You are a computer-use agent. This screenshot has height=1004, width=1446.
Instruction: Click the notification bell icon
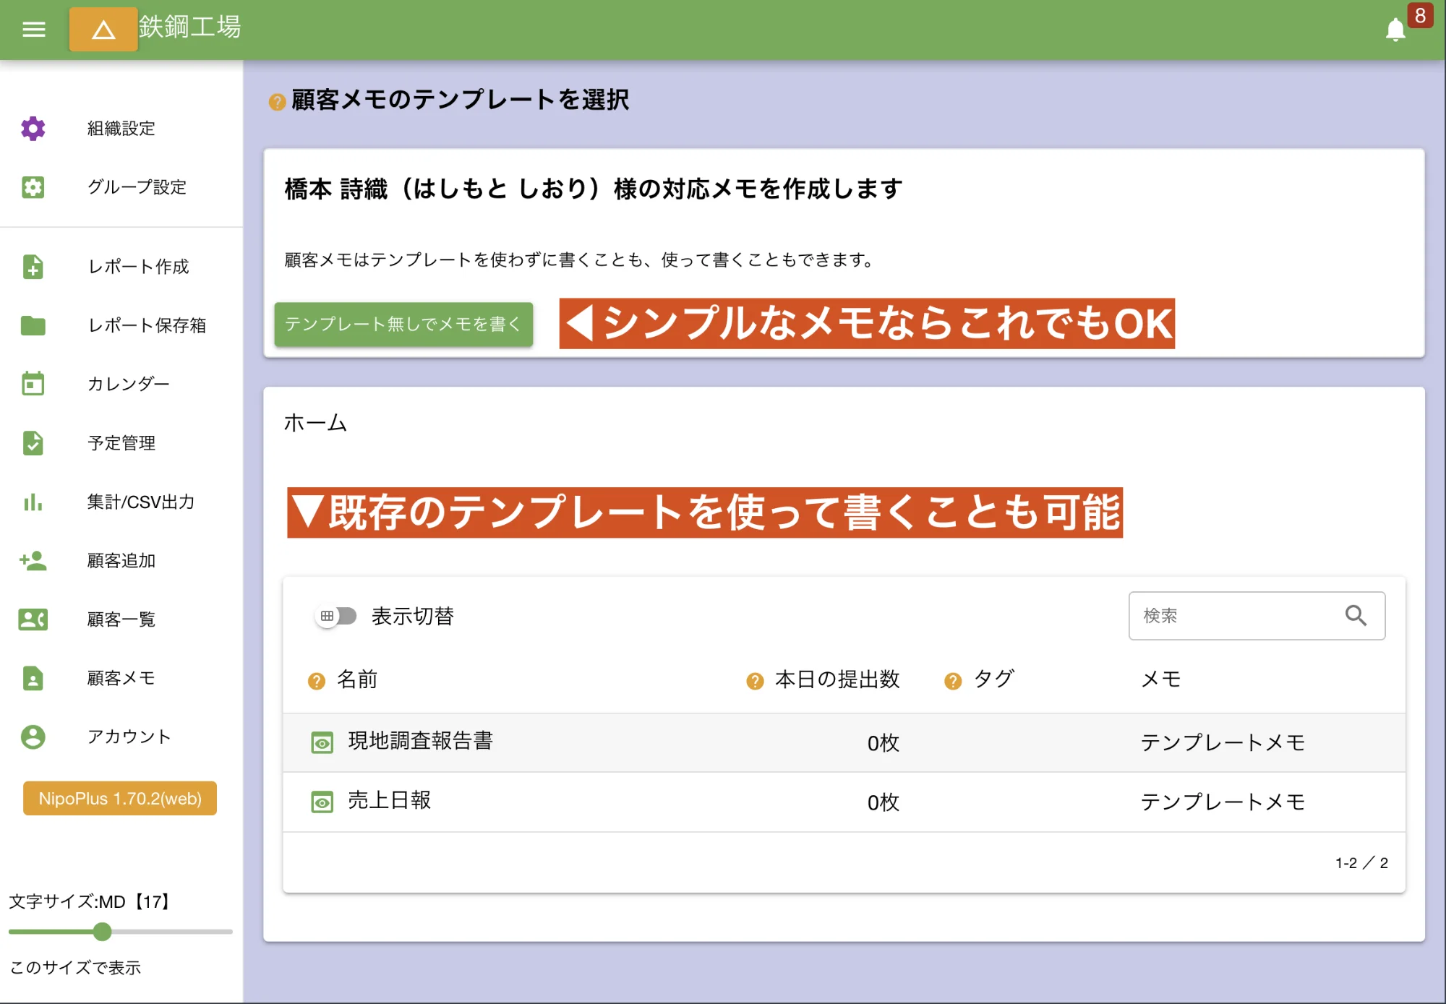1395,29
